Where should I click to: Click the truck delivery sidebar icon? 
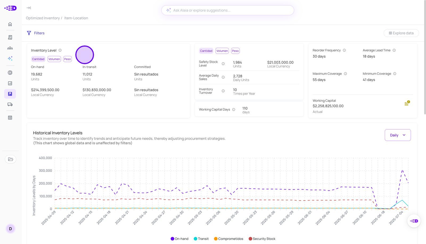point(10,105)
